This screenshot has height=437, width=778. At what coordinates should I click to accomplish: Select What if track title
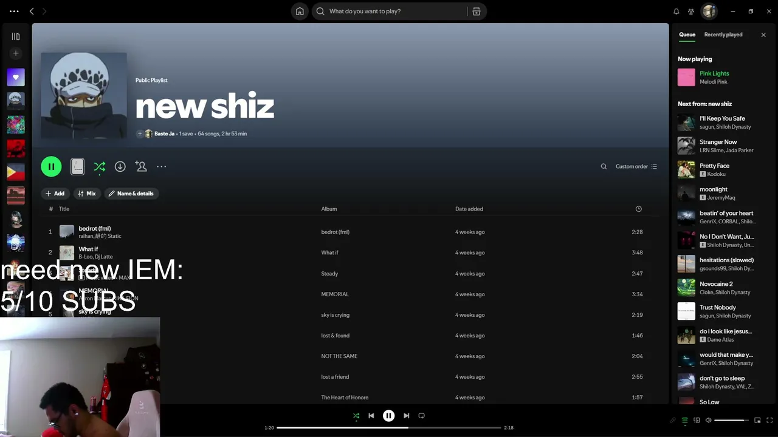(88, 249)
